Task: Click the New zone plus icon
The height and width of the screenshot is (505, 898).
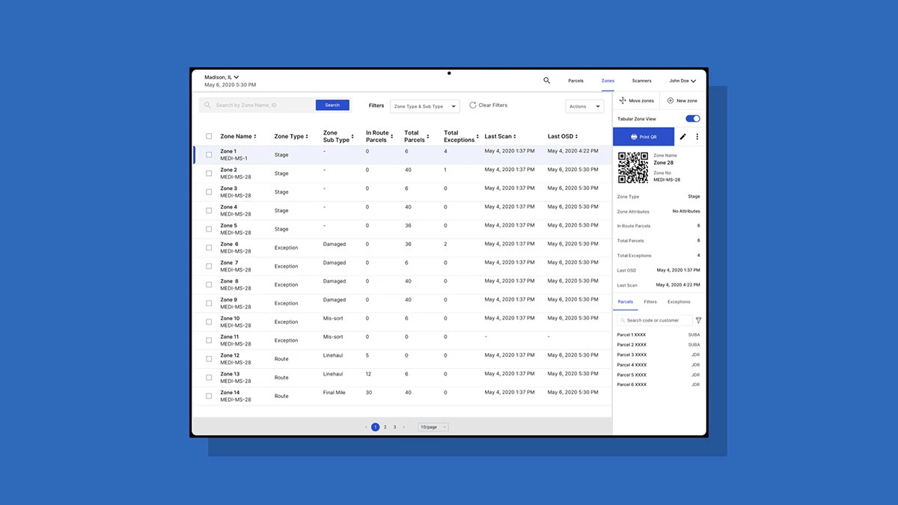Action: click(670, 100)
